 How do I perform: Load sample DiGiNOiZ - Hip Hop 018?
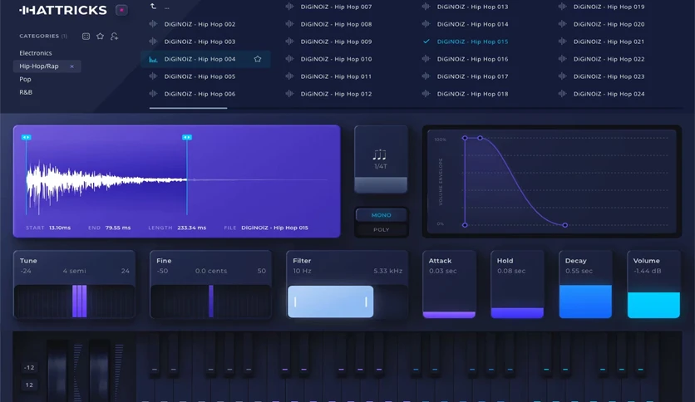coord(472,94)
